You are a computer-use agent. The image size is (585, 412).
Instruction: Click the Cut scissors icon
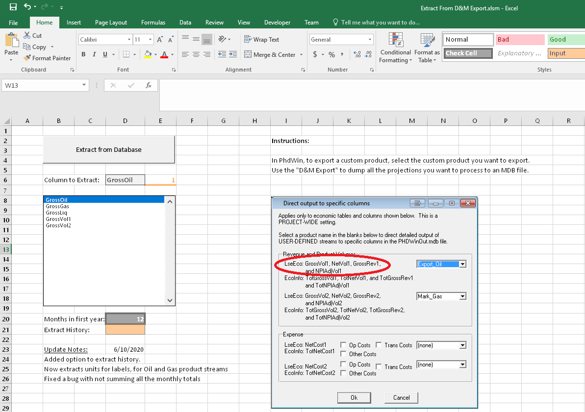[x=27, y=36]
